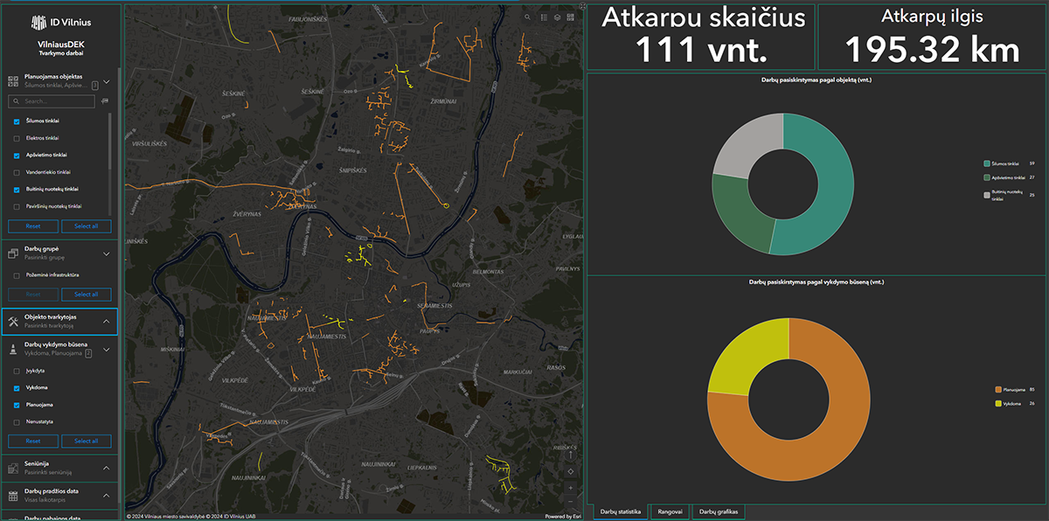Uncheck the Planuojama status checkbox
The width and height of the screenshot is (1049, 521).
coord(17,405)
